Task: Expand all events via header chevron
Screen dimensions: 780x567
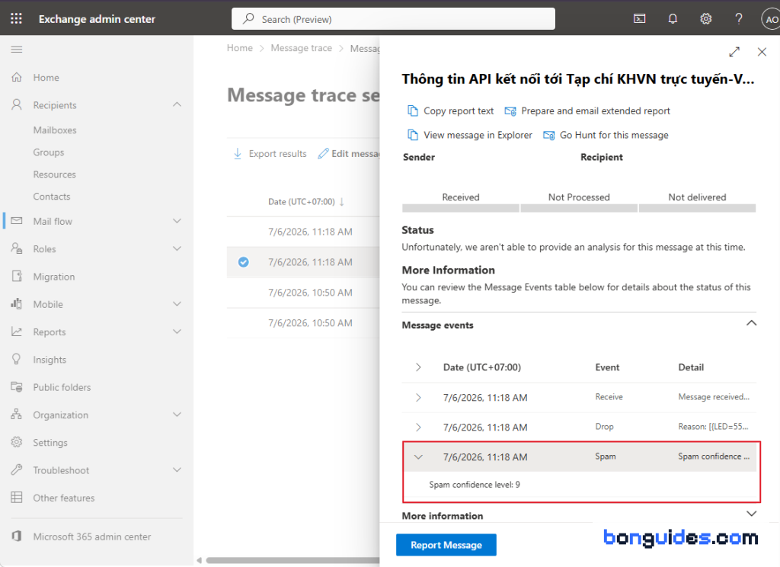Action: click(418, 367)
